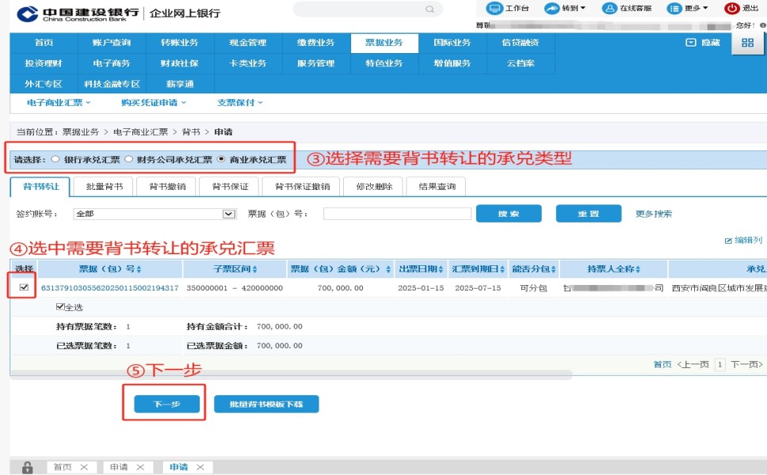Click the search magnifier icon in top bar
Screen dimensions: 767x475
tap(429, 9)
